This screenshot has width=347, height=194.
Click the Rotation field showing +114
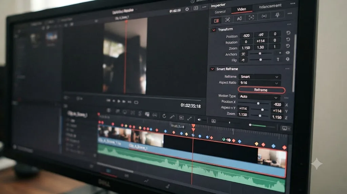(x=261, y=41)
